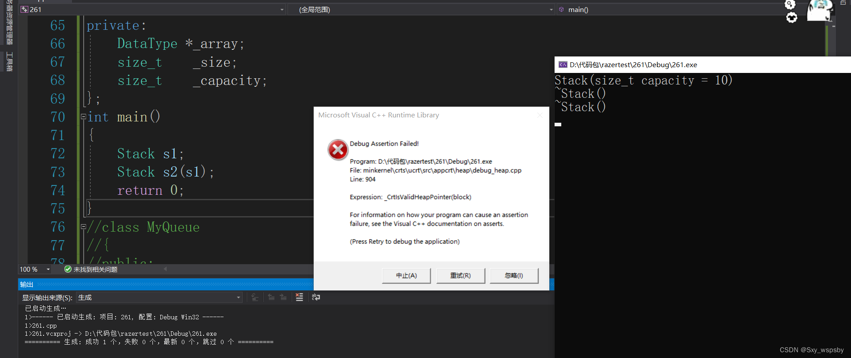The image size is (851, 358).
Task: Click 'private:' on line 65
Action: point(116,25)
